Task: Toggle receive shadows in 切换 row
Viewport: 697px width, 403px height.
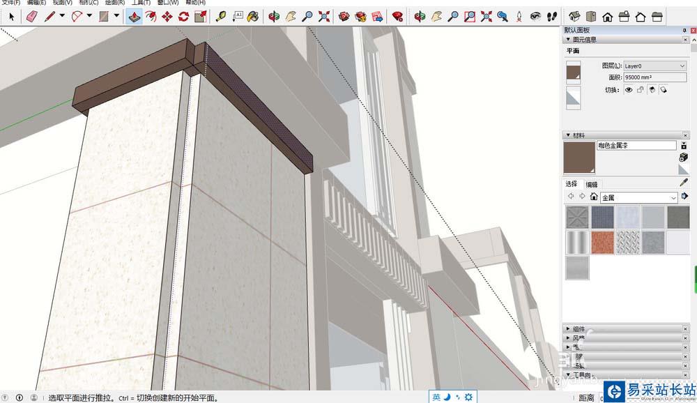Action: coord(664,90)
